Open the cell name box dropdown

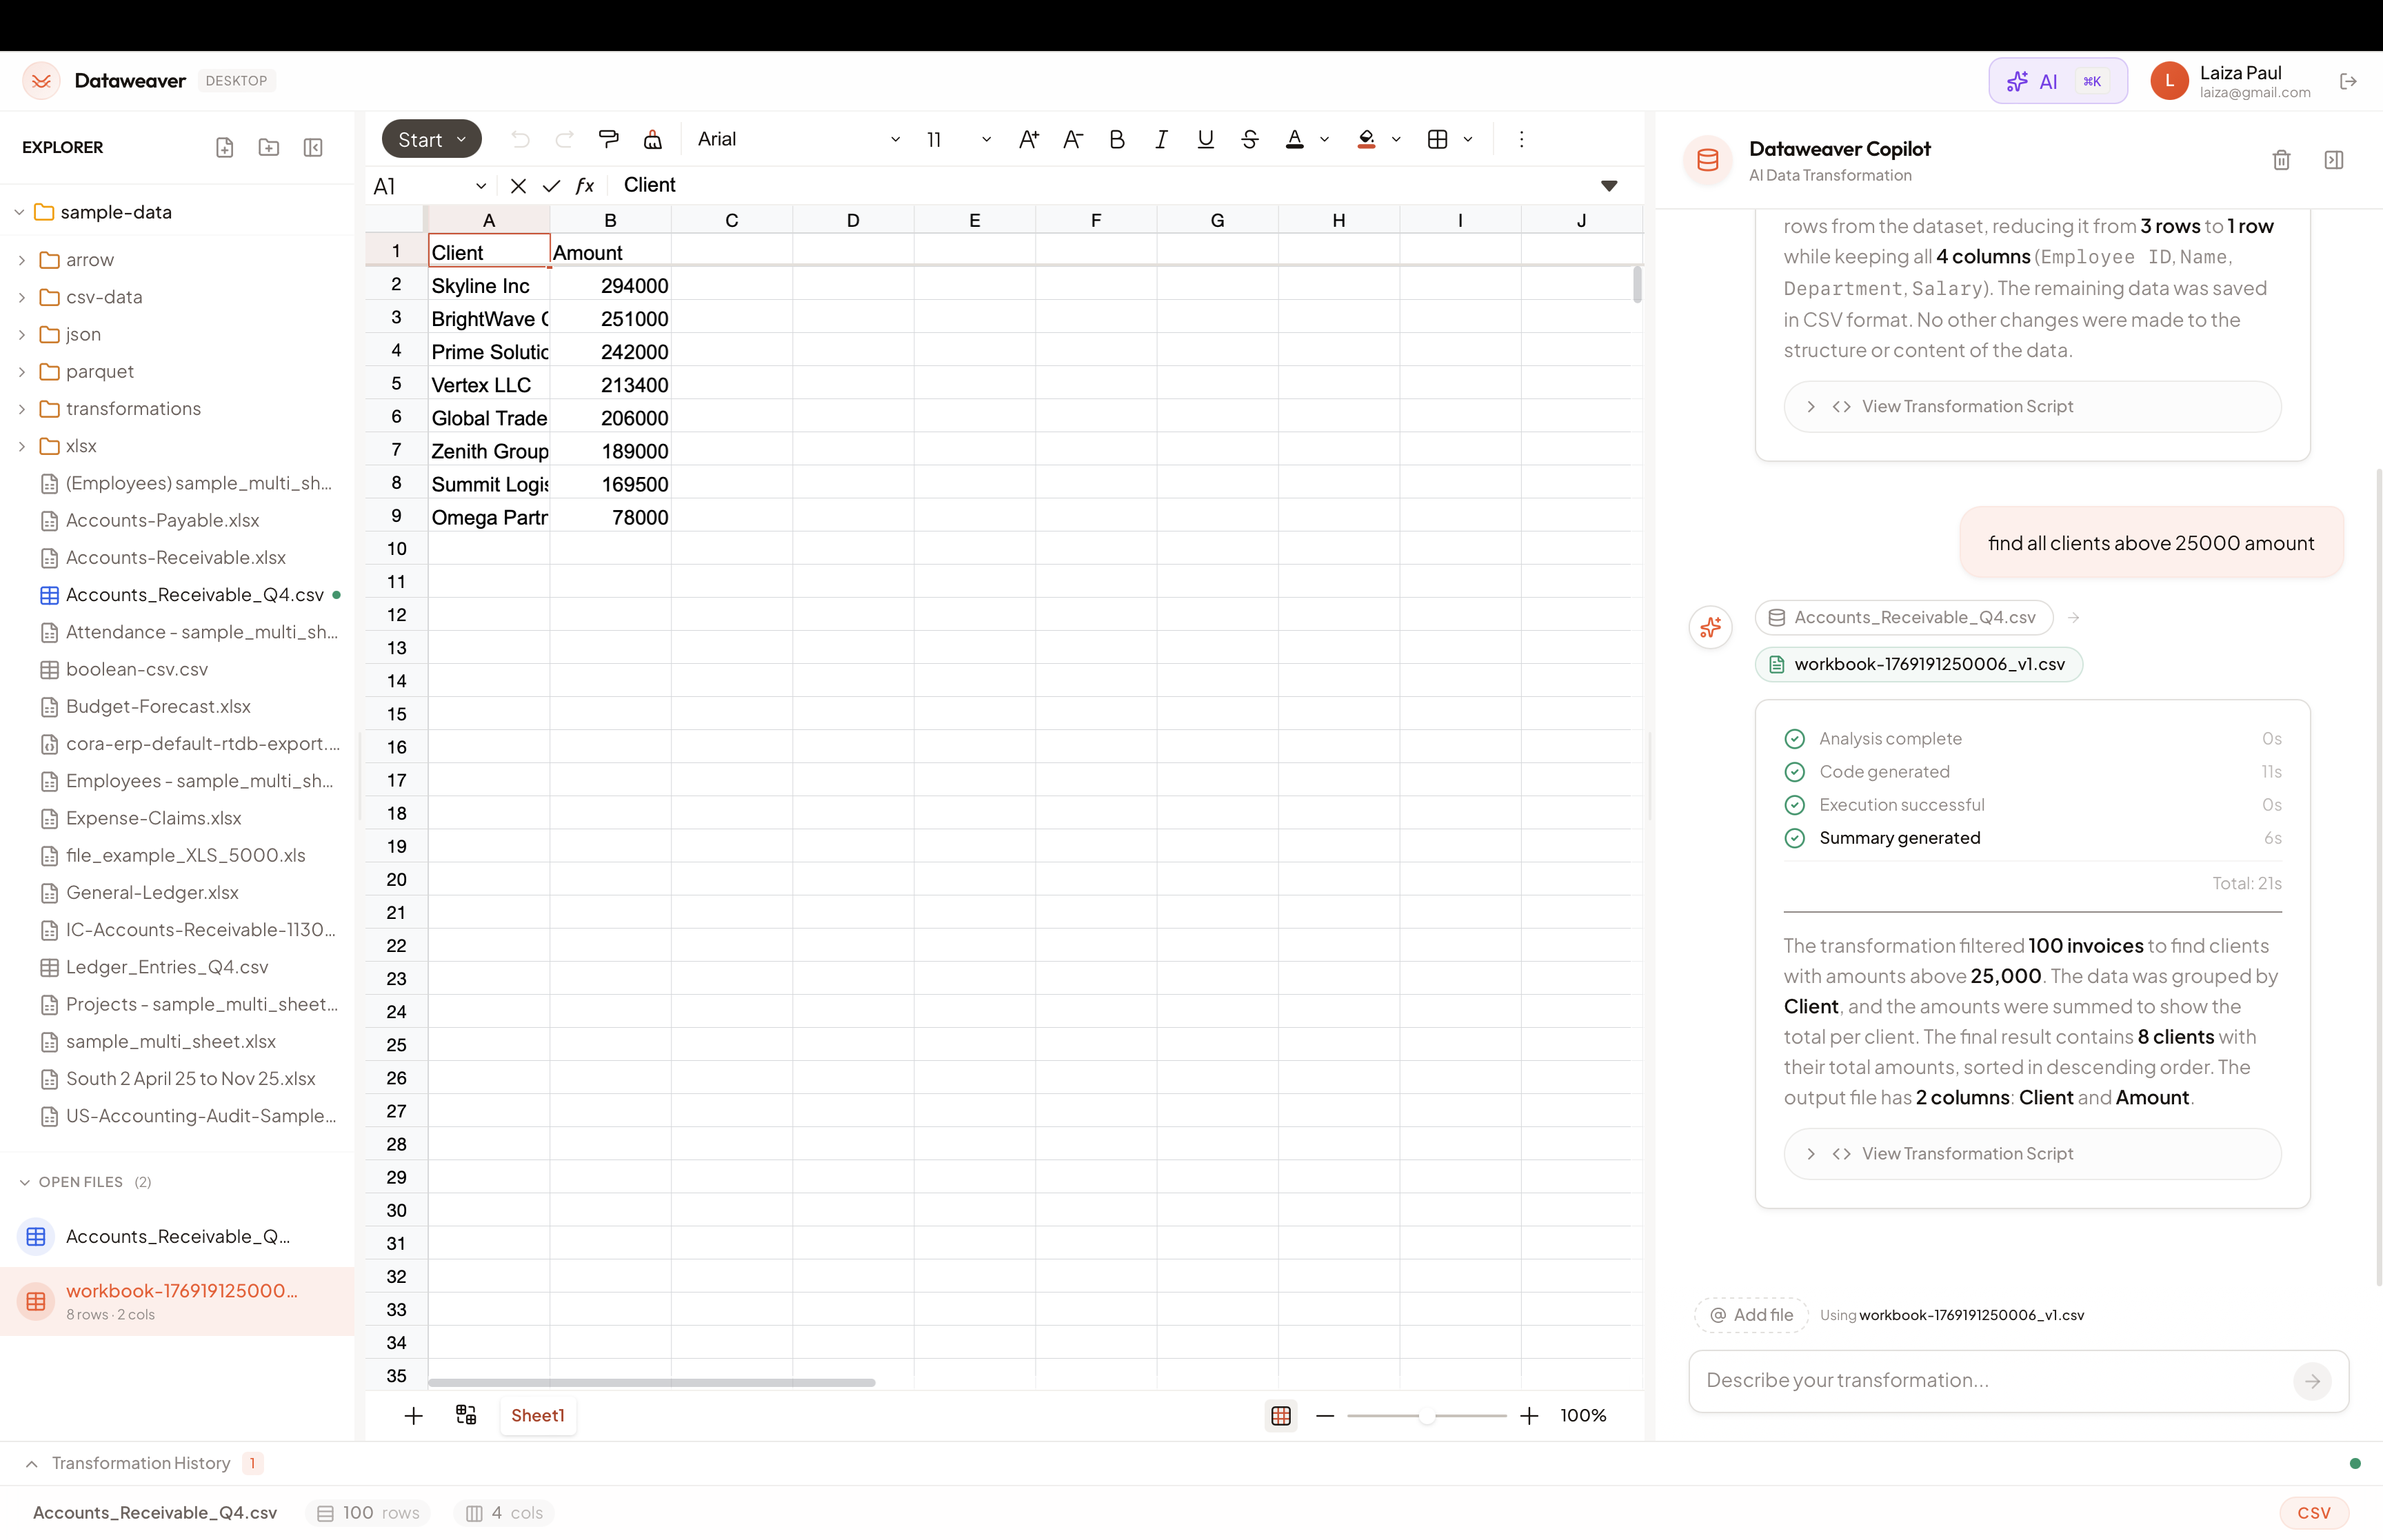480,186
